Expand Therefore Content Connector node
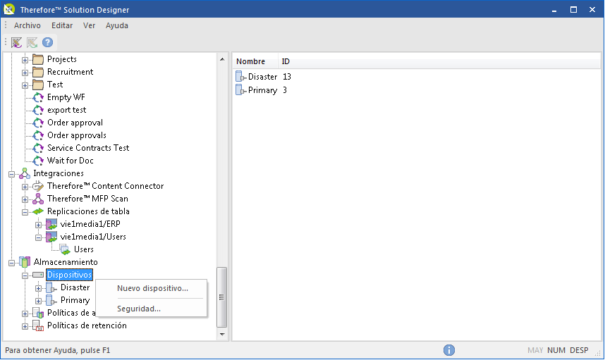The height and width of the screenshot is (360, 605). 25,187
